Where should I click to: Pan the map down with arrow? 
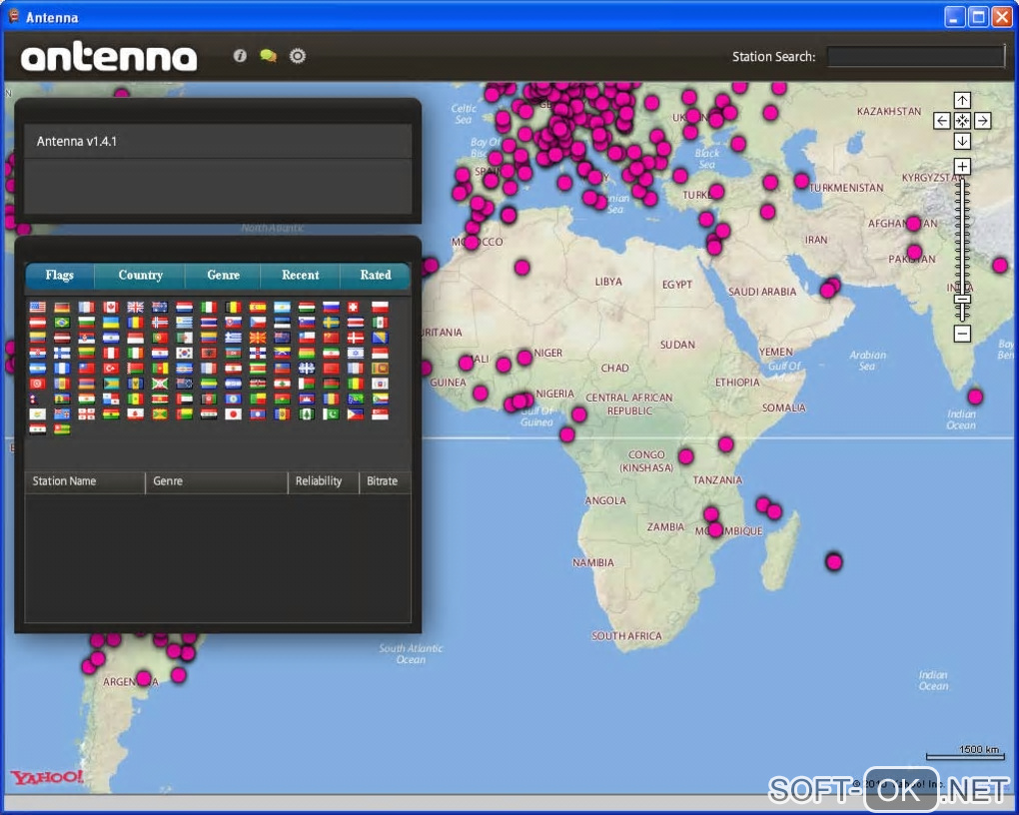tap(962, 142)
